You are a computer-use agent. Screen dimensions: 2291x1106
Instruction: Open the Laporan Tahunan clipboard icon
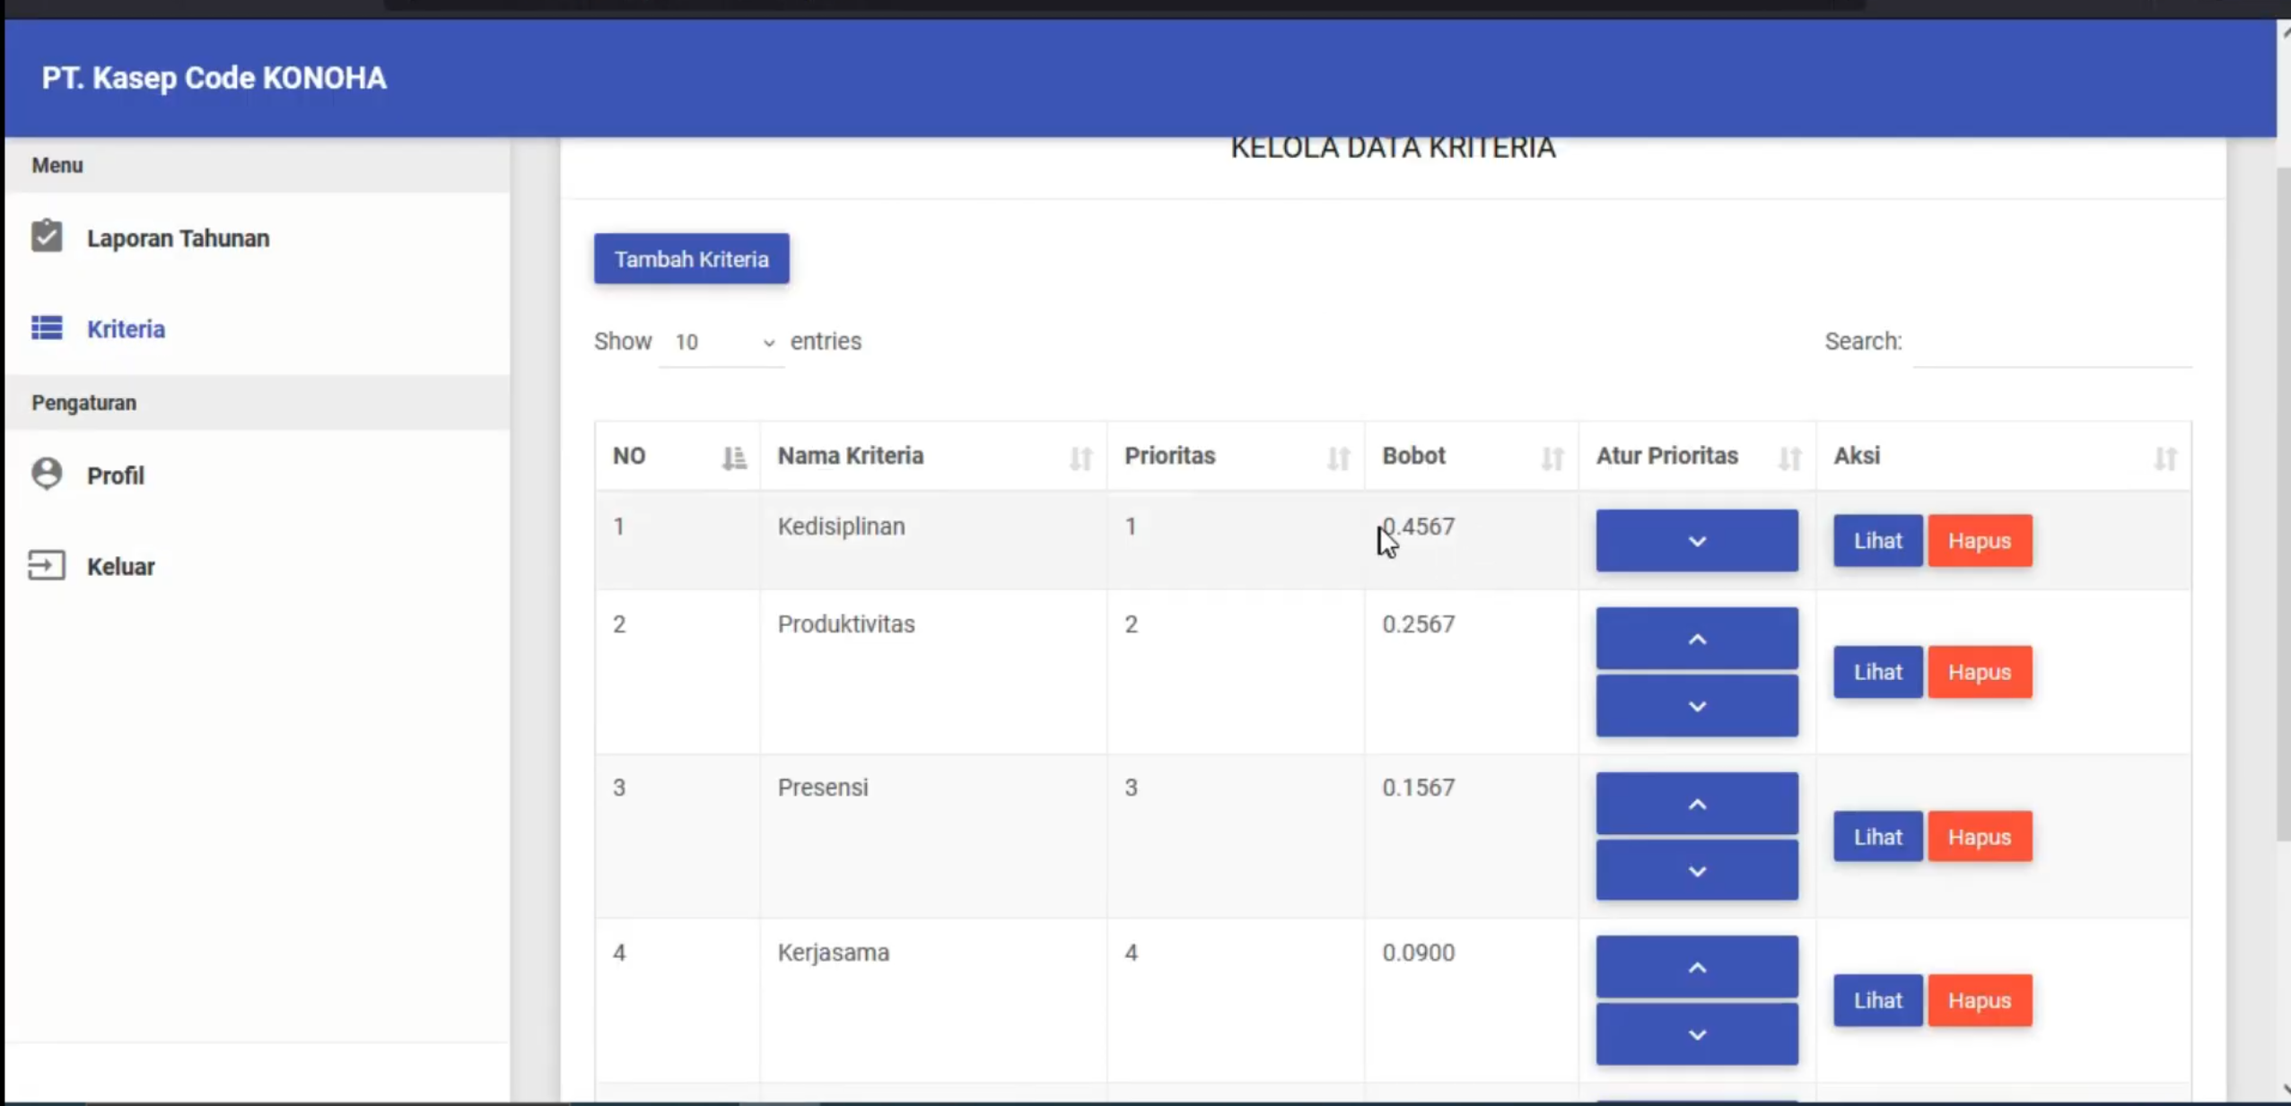pyautogui.click(x=47, y=237)
